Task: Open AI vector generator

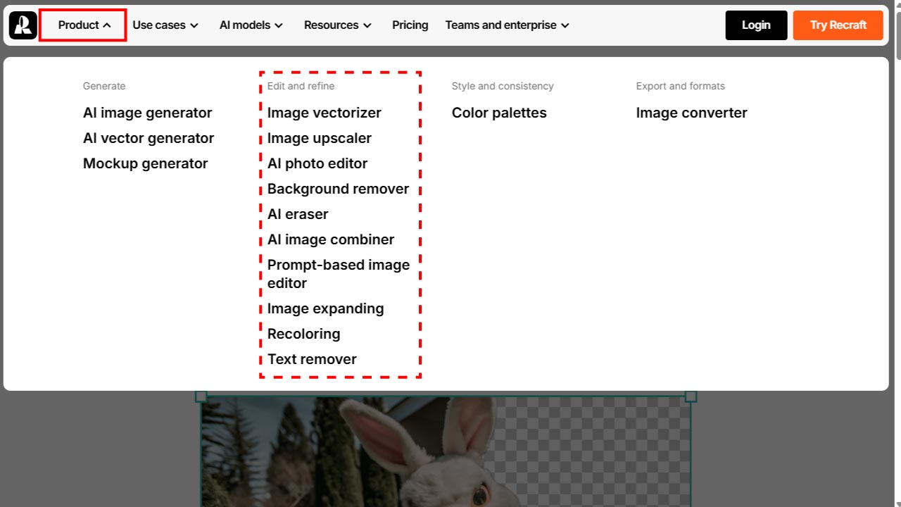Action: pos(149,138)
